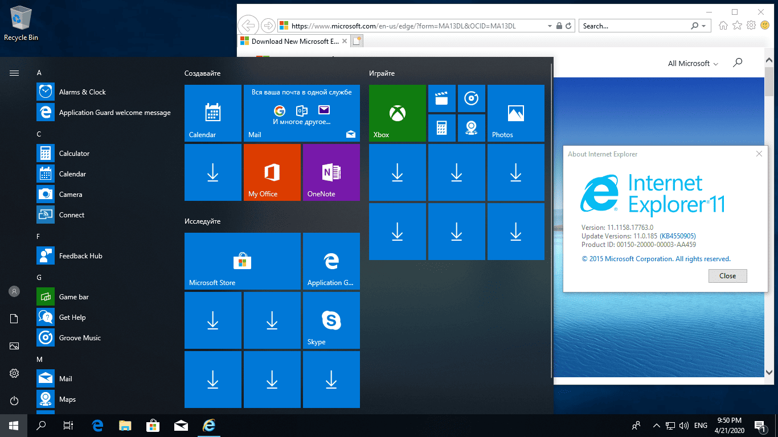Open the Application Guard Edge tile

331,261
